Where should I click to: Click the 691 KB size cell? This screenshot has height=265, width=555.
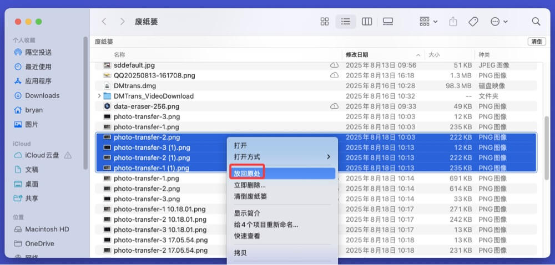tap(461, 179)
